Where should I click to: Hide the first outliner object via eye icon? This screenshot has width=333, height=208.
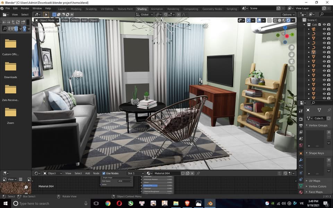(x=324, y=29)
